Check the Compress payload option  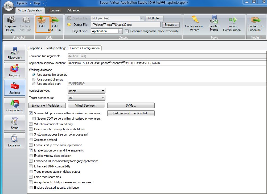tap(31, 140)
